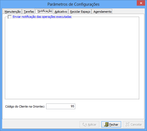This screenshot has width=147, height=131.
Task: Click the Aplicar button text
Action: (92, 125)
